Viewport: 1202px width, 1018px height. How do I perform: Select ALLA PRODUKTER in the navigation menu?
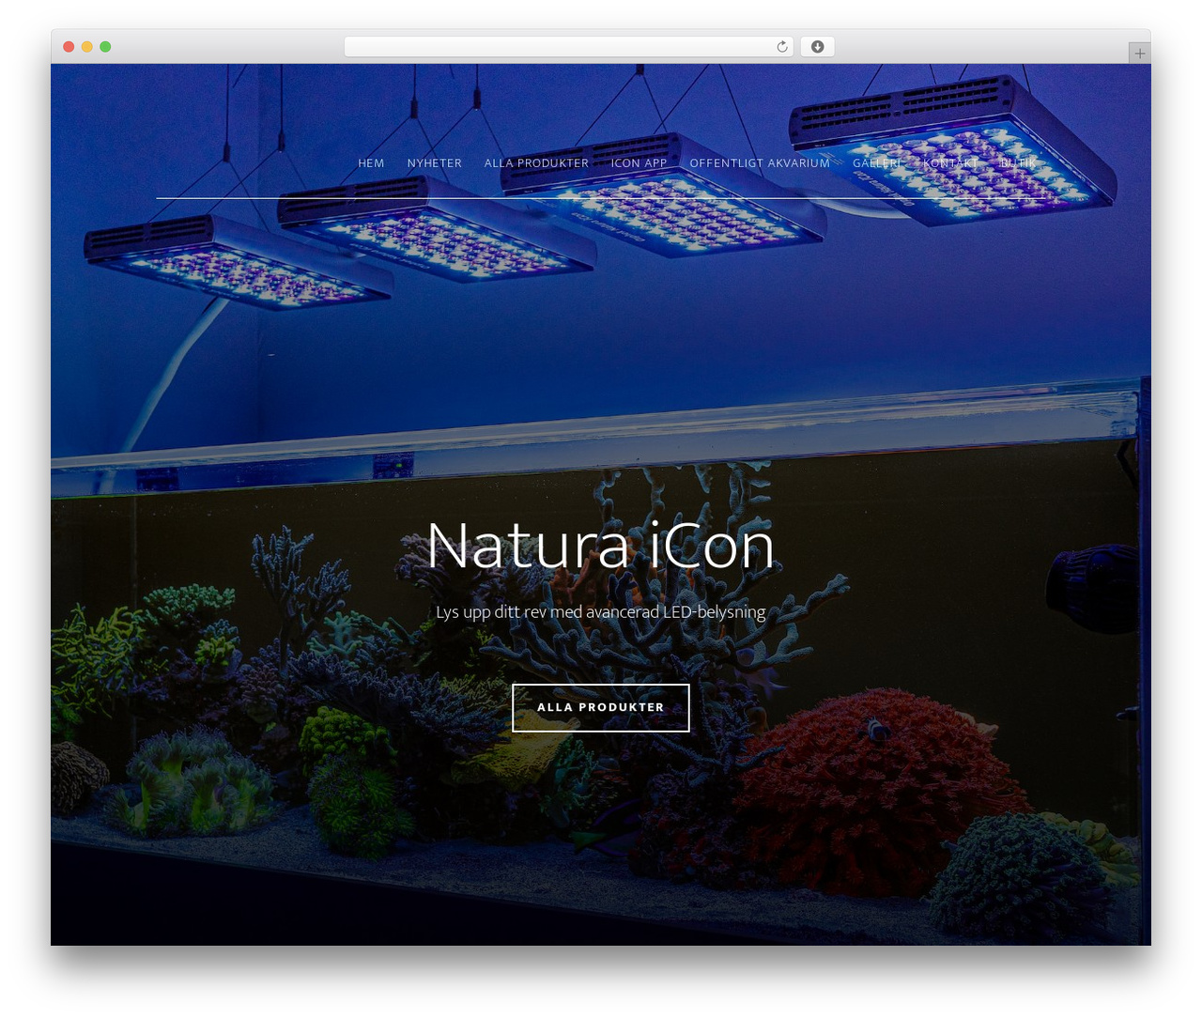click(536, 163)
